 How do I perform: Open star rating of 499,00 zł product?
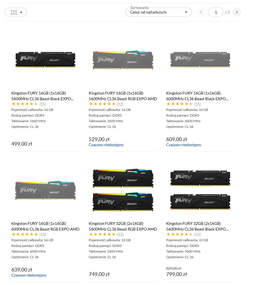[x=25, y=104]
